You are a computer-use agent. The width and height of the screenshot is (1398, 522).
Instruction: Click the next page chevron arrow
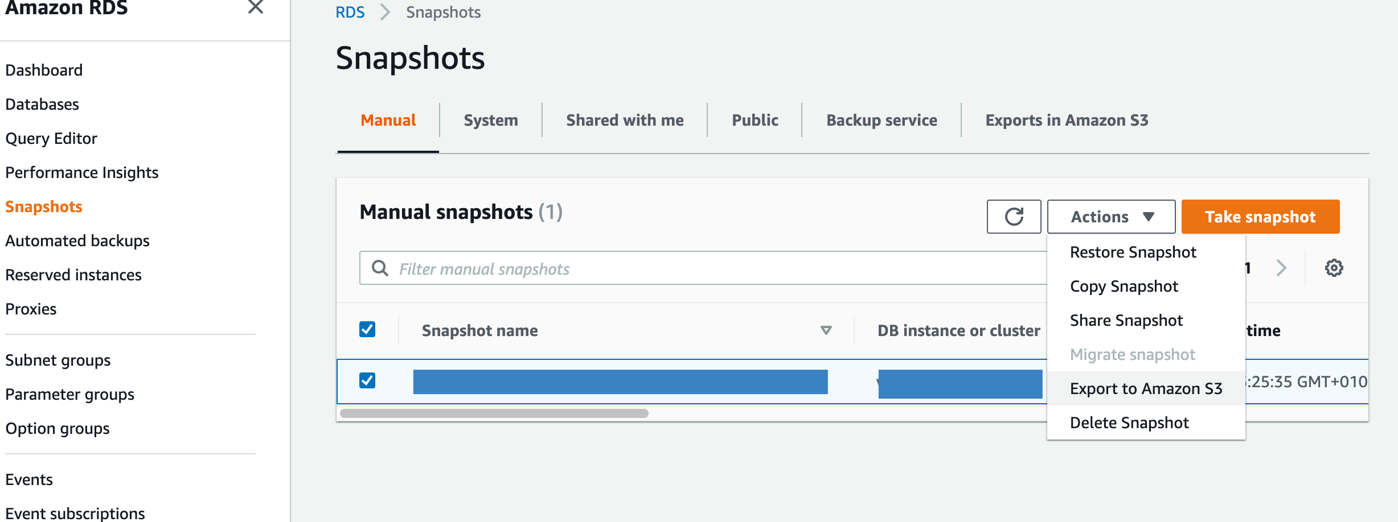click(1281, 268)
